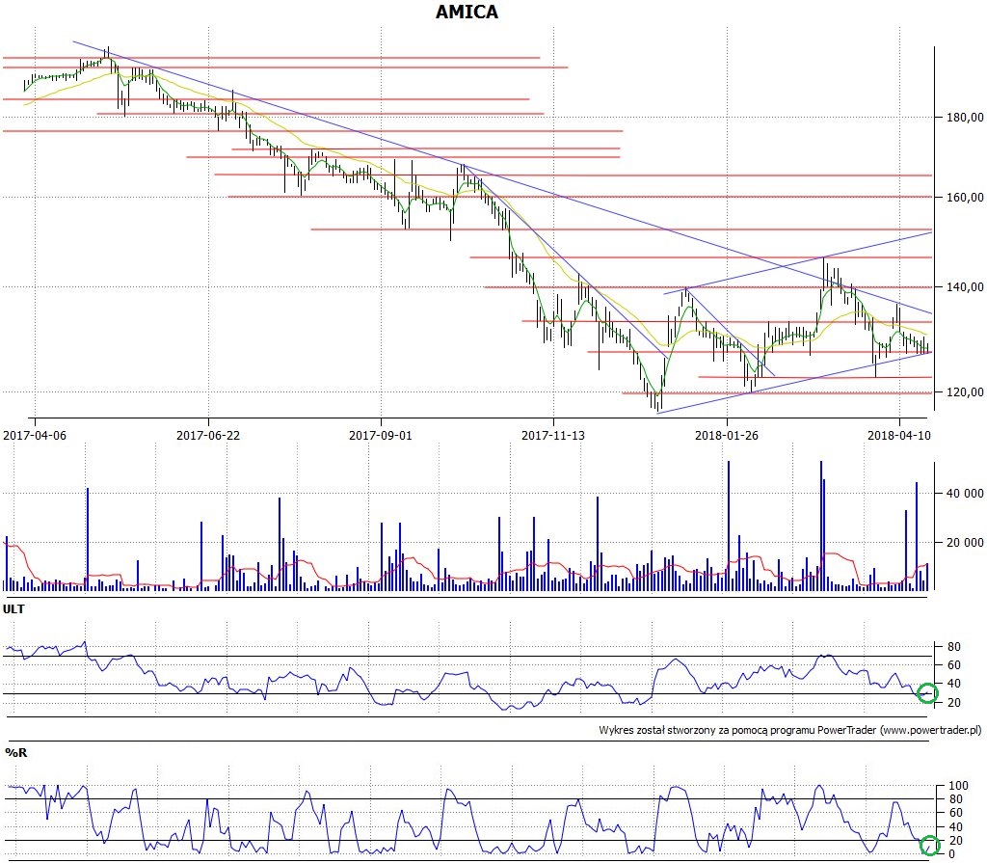
Task: Click the 80 level on ULT axis
Action: pyautogui.click(x=954, y=647)
